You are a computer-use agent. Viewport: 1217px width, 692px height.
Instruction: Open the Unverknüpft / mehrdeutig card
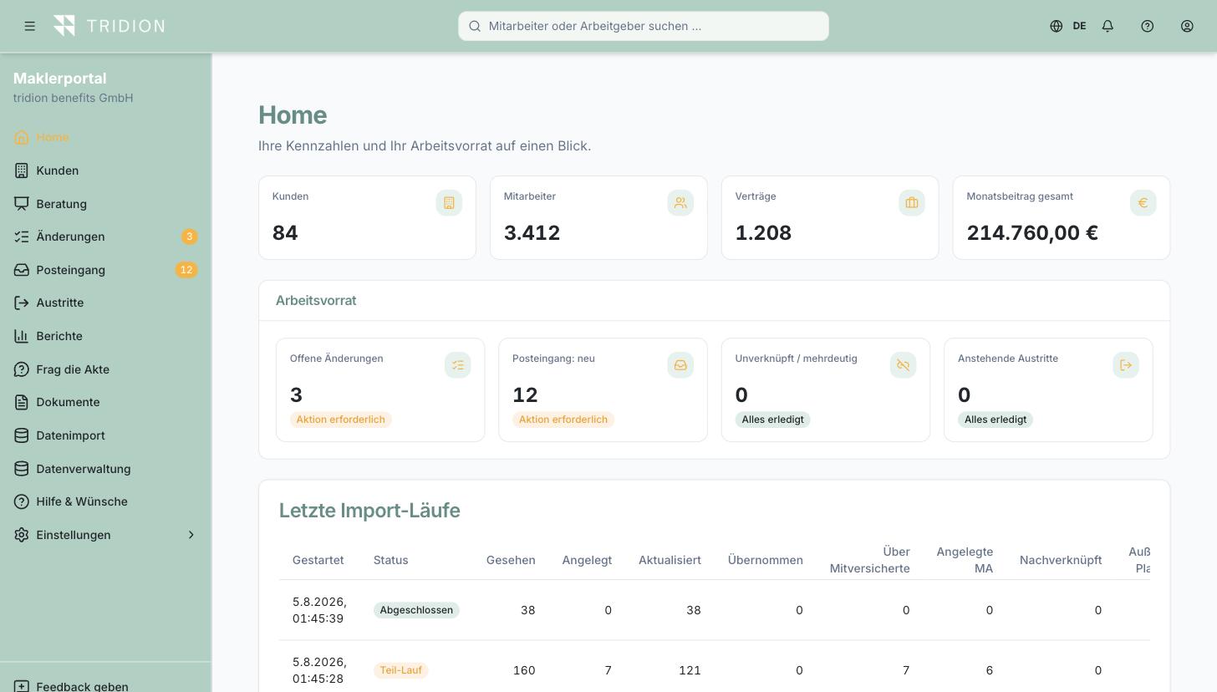pyautogui.click(x=826, y=389)
